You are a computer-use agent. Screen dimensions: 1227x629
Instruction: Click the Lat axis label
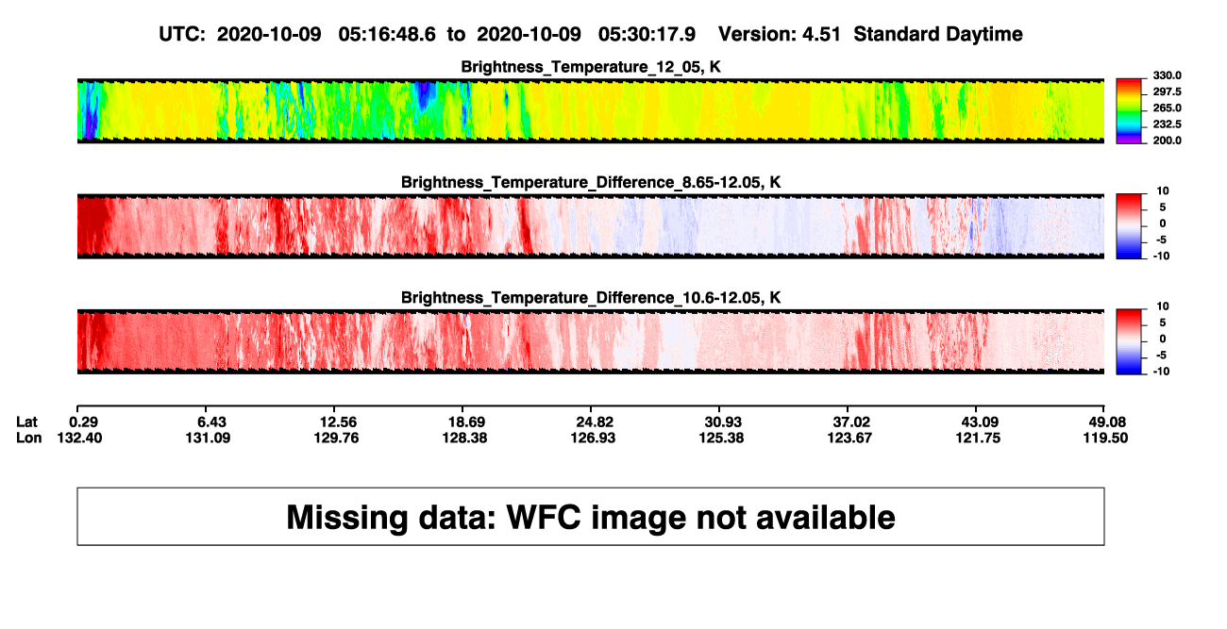(x=28, y=421)
